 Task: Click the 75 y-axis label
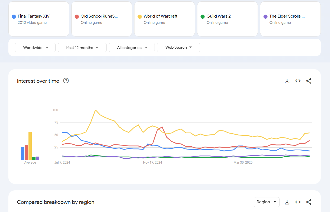coord(56,122)
